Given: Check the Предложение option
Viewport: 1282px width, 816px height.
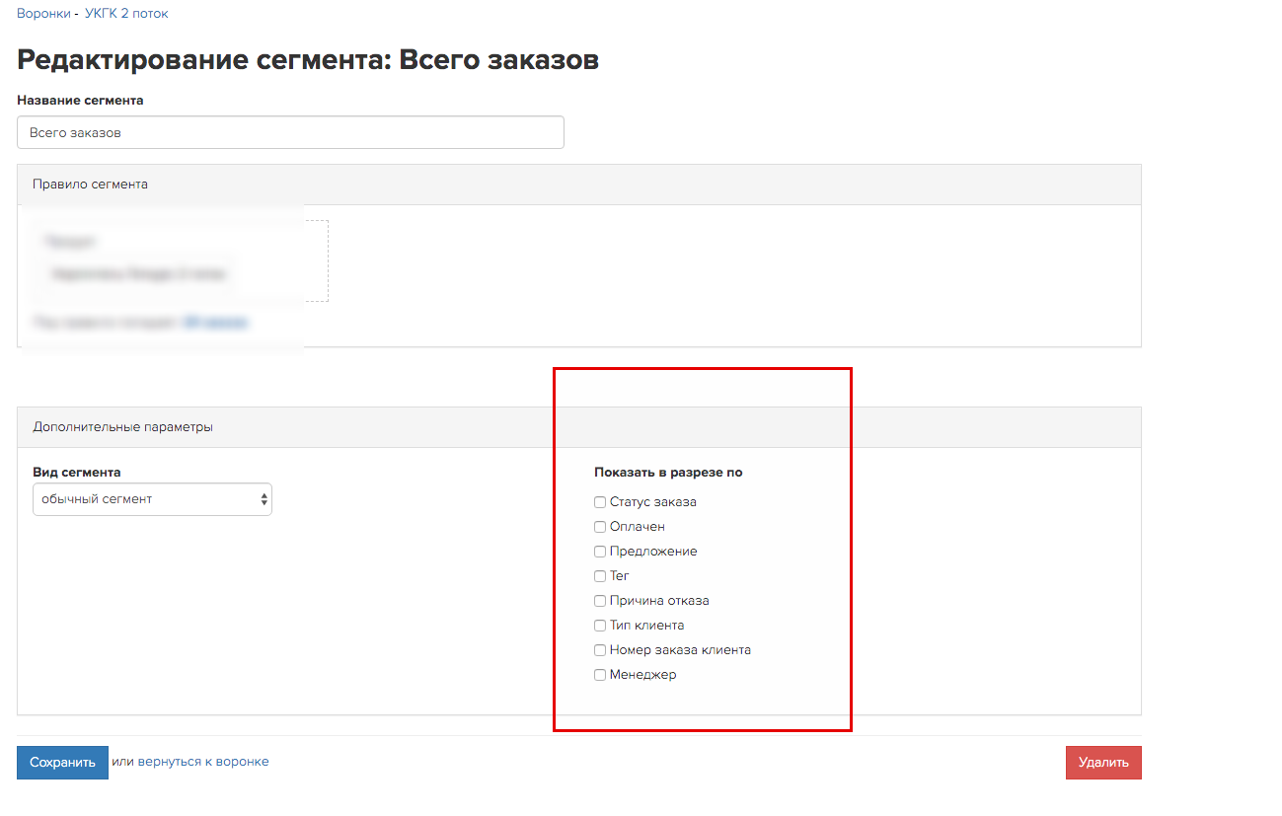Looking at the screenshot, I should point(600,552).
